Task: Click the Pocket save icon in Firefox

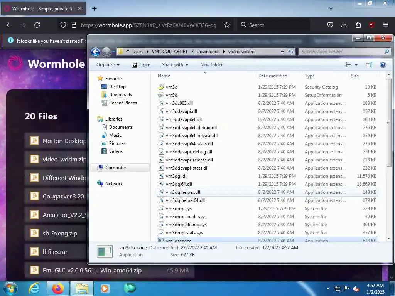Action: 330,25
